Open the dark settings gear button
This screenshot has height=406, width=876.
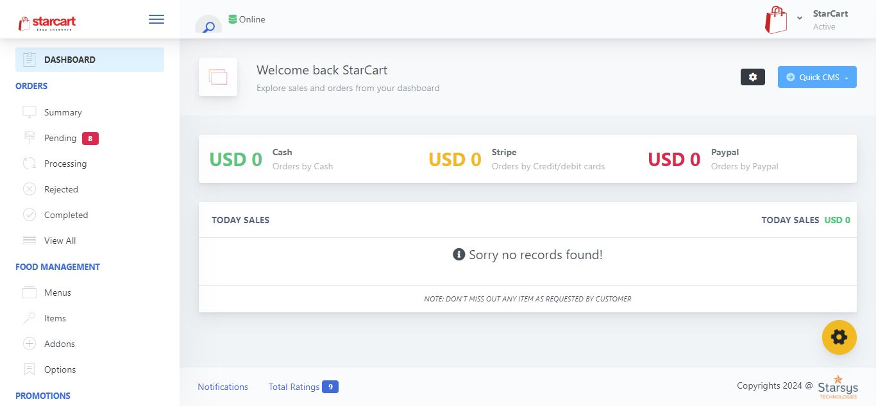pos(752,77)
